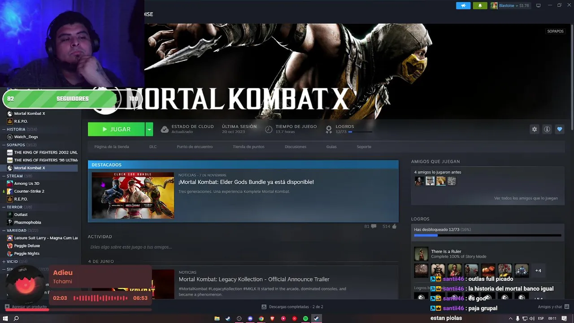Open the taskbar volume icon
Image resolution: width=574 pixels, height=323 pixels.
tap(532, 319)
